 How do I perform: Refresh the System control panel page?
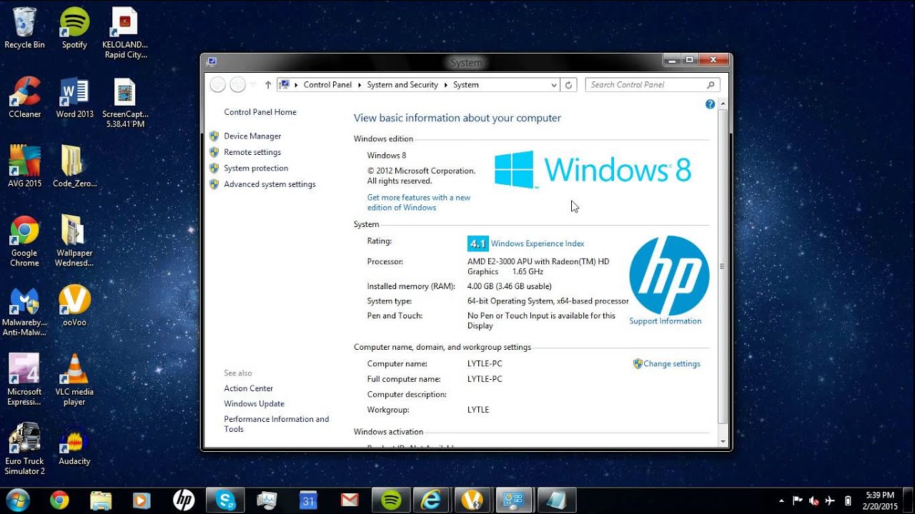point(569,85)
